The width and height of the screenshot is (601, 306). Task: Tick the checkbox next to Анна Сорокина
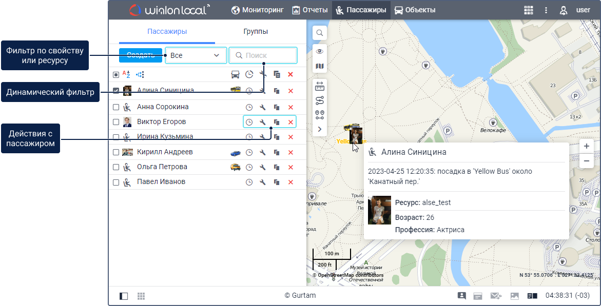(x=116, y=107)
